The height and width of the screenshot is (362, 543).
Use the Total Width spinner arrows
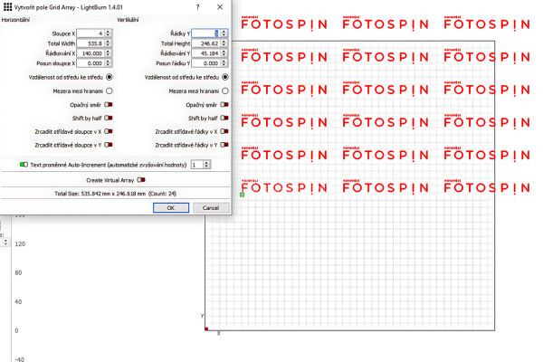click(x=108, y=43)
